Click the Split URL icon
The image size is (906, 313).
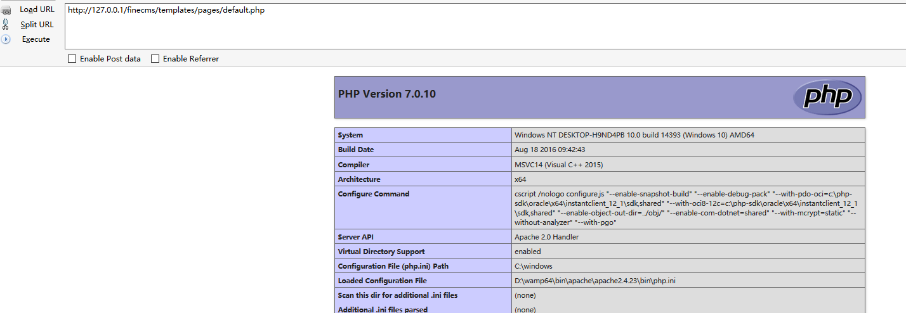point(6,24)
